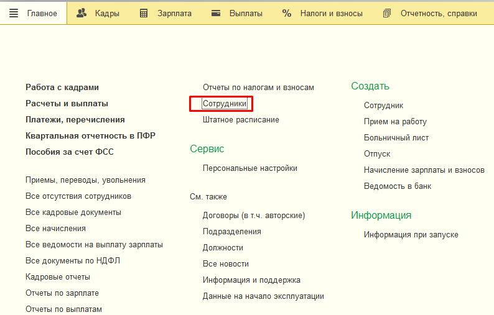
Task: Click Пособия за счет ФСС
Action: [70, 152]
